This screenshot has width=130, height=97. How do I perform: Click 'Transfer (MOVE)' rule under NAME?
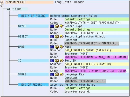tap(77, 54)
